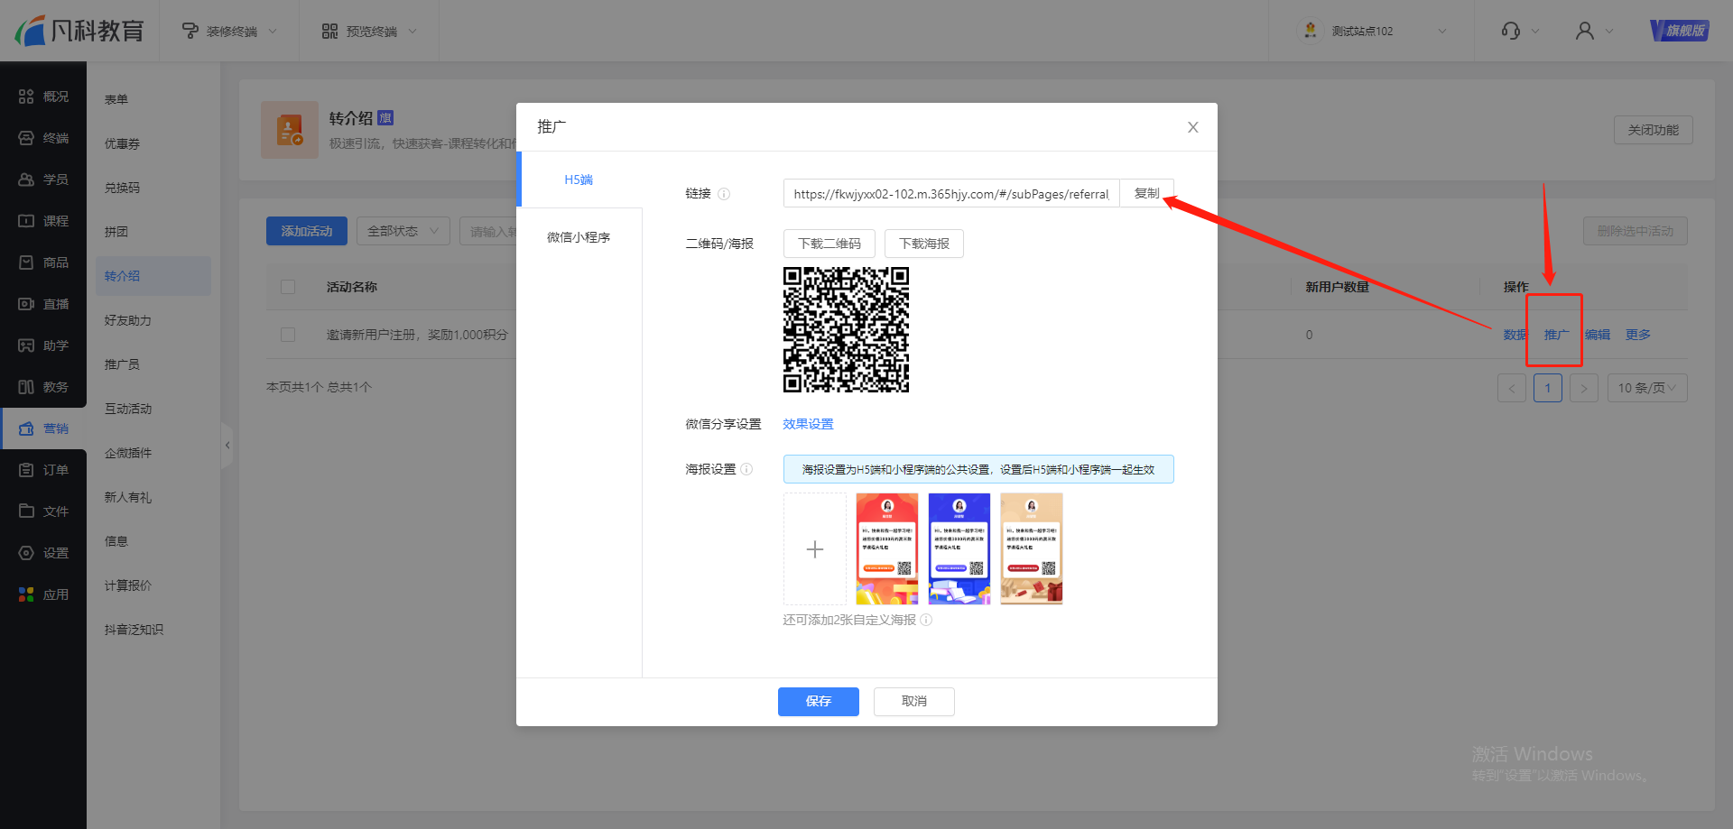Open the 应用 apps section
This screenshot has width=1733, height=829.
(43, 594)
